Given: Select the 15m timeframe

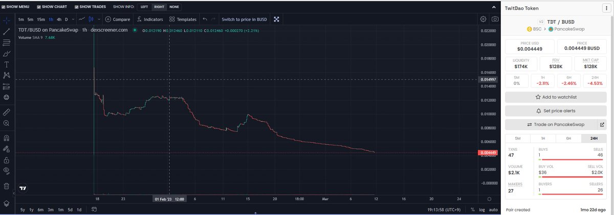Looking at the screenshot, I should click(41, 19).
